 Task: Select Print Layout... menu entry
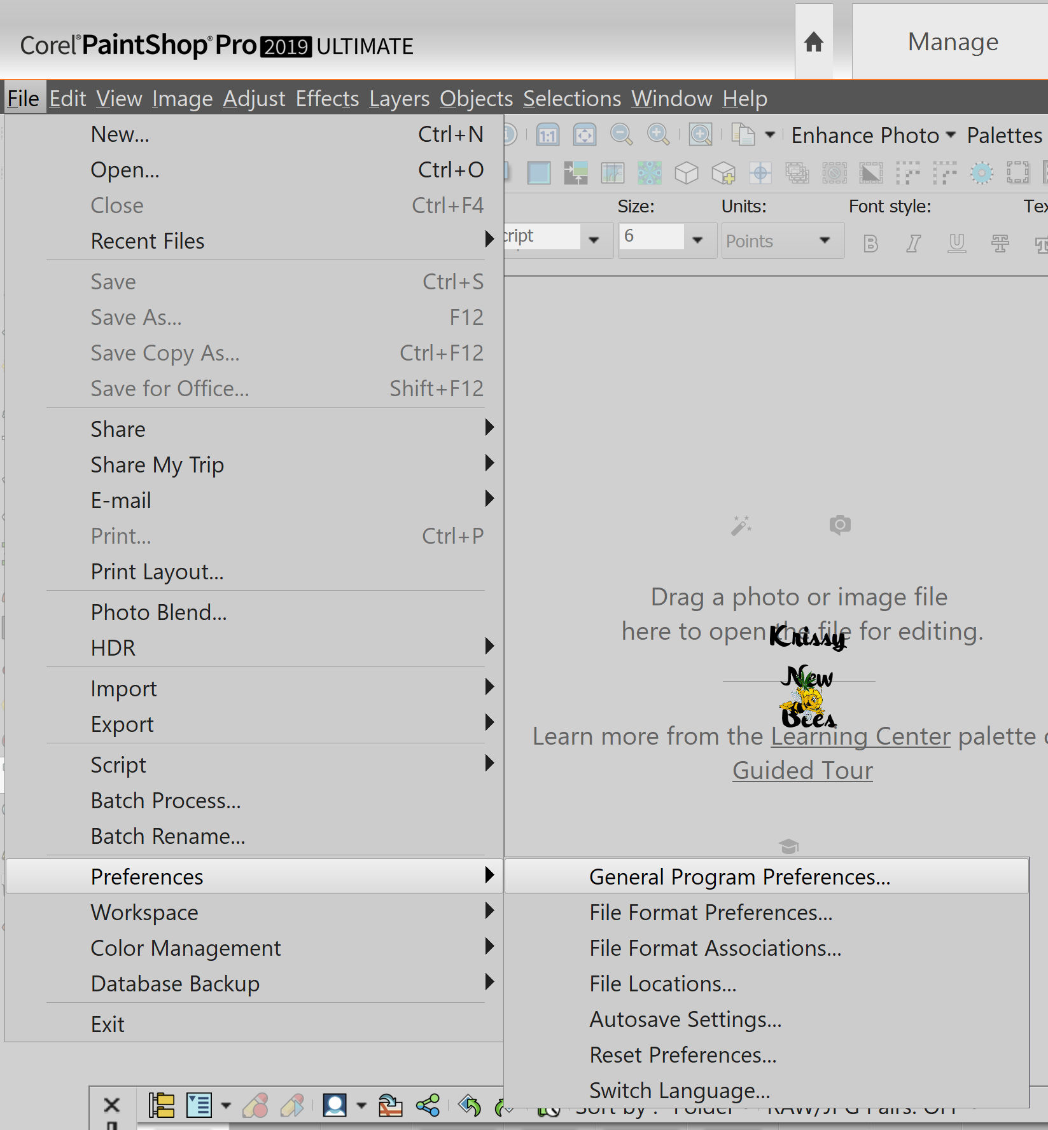pyautogui.click(x=255, y=572)
